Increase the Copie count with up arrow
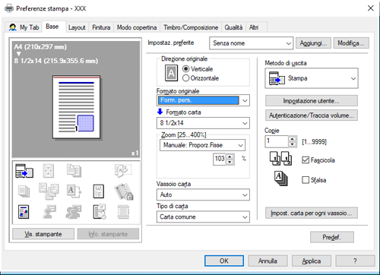Image resolution: width=380 pixels, height=275 pixels. [293, 139]
